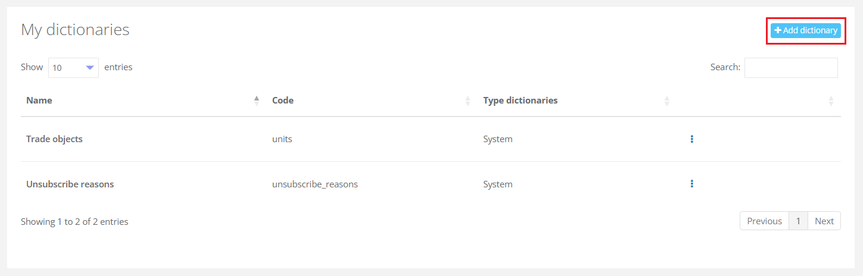Go to the Previous page
863x276 pixels.
point(764,221)
